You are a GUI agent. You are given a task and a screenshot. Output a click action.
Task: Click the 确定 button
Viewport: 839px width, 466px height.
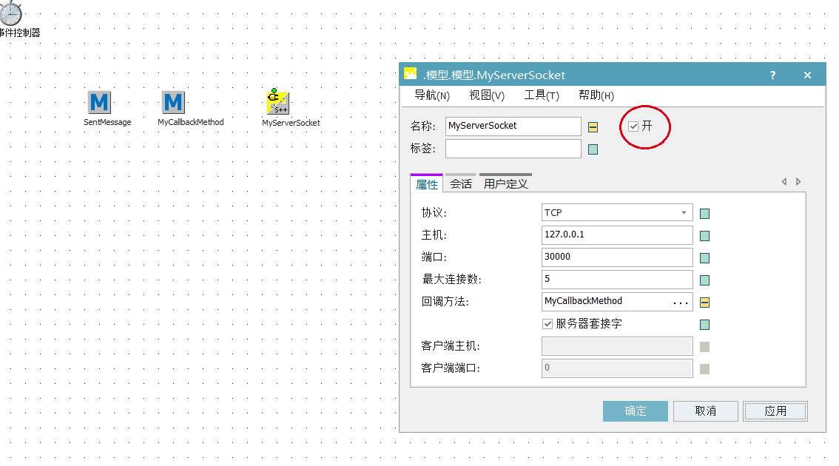635,411
